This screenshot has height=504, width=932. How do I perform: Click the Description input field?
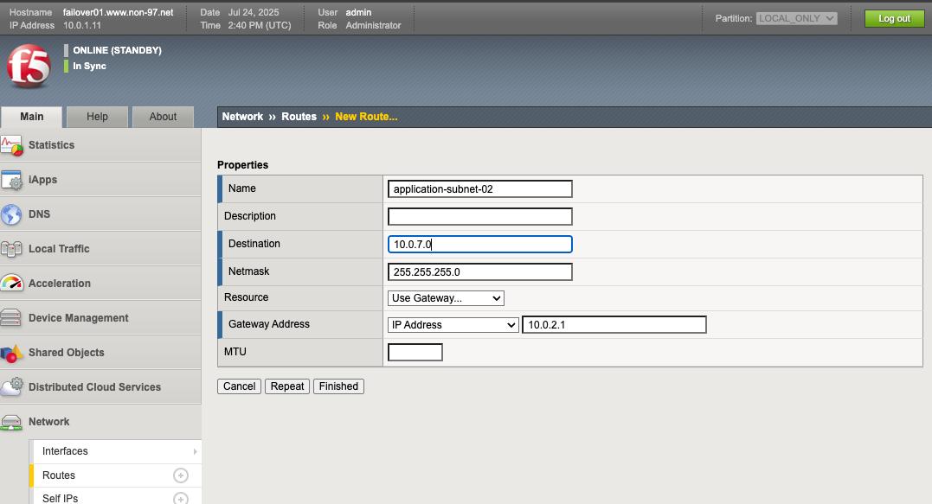point(480,217)
